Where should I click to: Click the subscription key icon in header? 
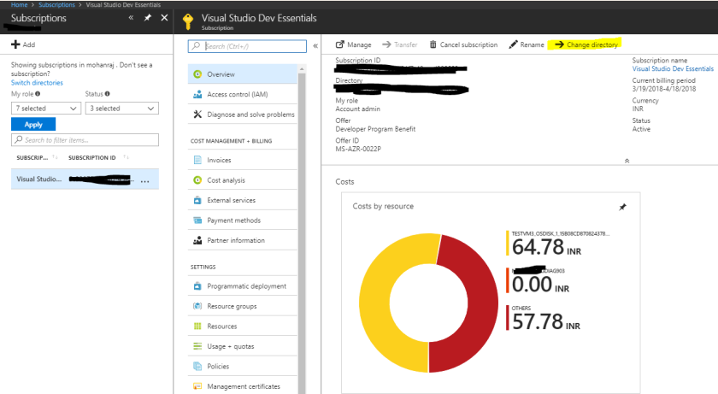tap(188, 21)
